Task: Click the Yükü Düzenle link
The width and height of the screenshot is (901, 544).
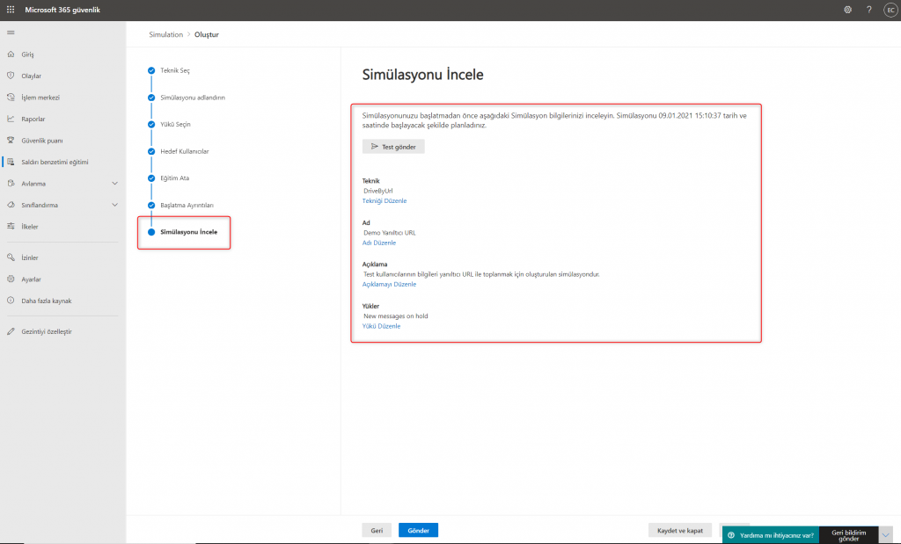Action: 381,326
